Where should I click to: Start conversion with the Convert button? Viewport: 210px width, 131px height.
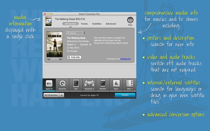tap(125, 95)
